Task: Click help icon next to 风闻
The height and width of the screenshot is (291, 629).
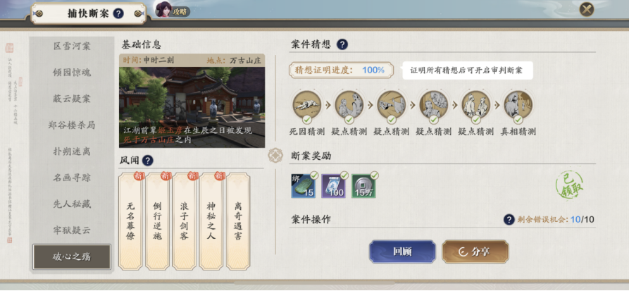Action: point(148,161)
